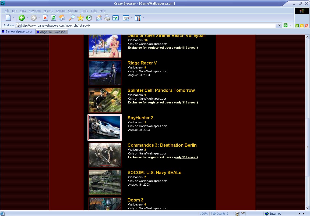
Task: Click the green Go arrow button
Action: coord(285,25)
